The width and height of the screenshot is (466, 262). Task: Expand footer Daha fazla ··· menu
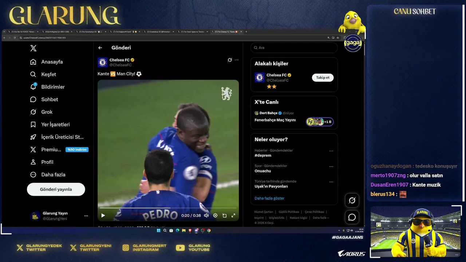(x=321, y=218)
